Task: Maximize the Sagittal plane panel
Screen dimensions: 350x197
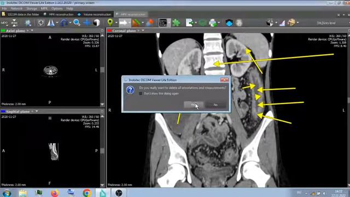Action: 102,111
